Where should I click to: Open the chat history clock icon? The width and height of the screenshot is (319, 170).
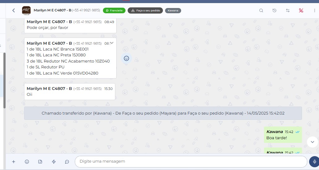click(274, 10)
